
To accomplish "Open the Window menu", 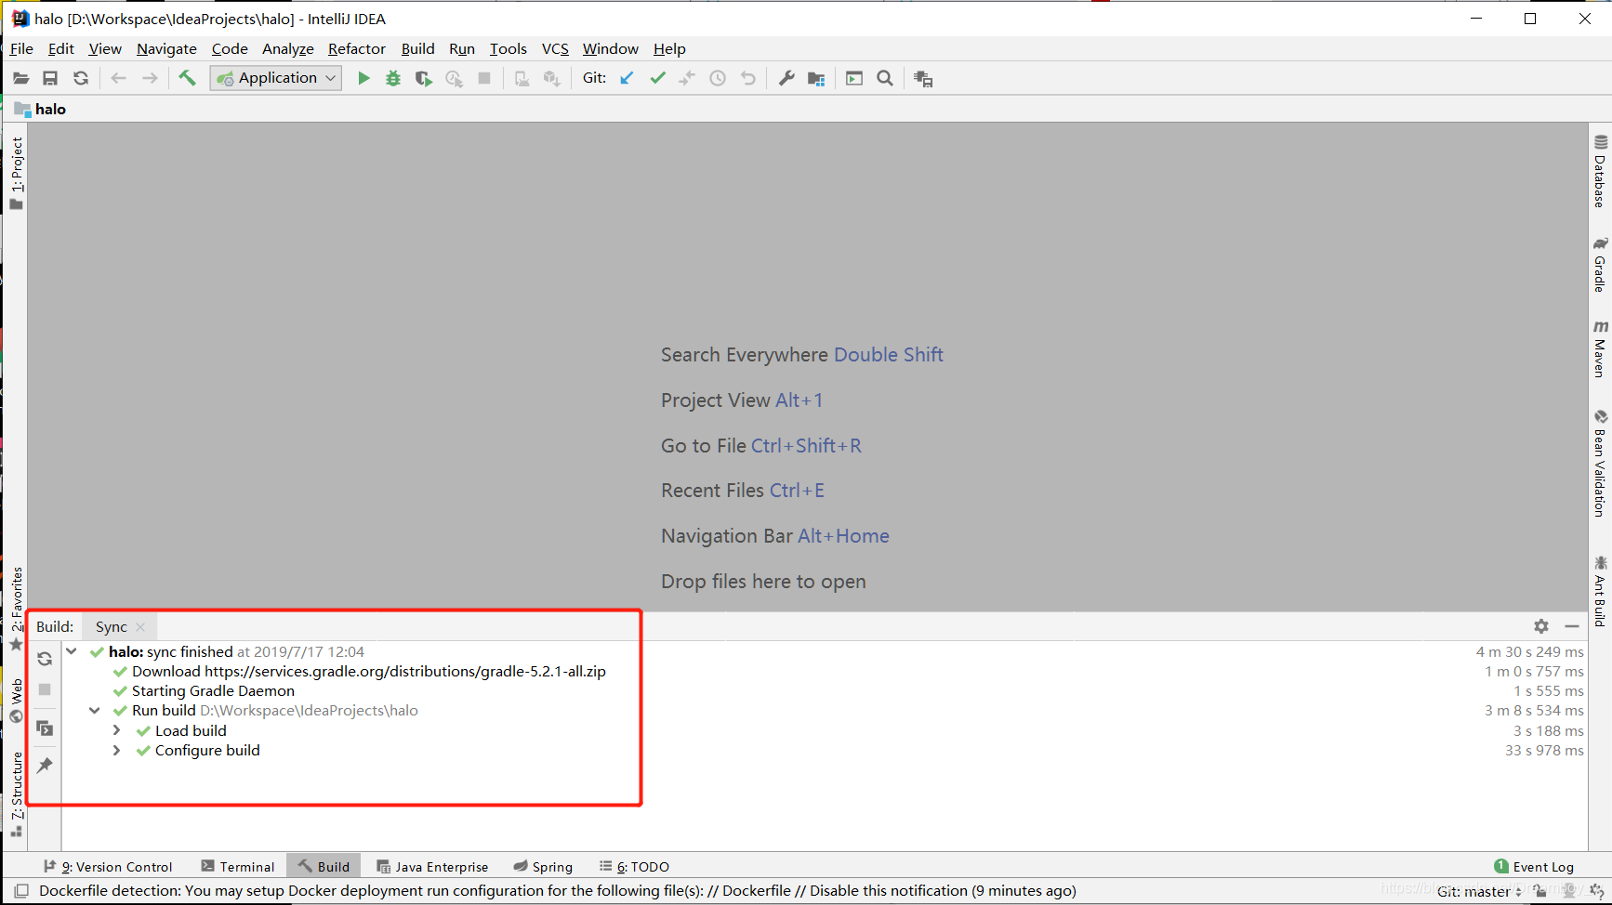I will [611, 49].
